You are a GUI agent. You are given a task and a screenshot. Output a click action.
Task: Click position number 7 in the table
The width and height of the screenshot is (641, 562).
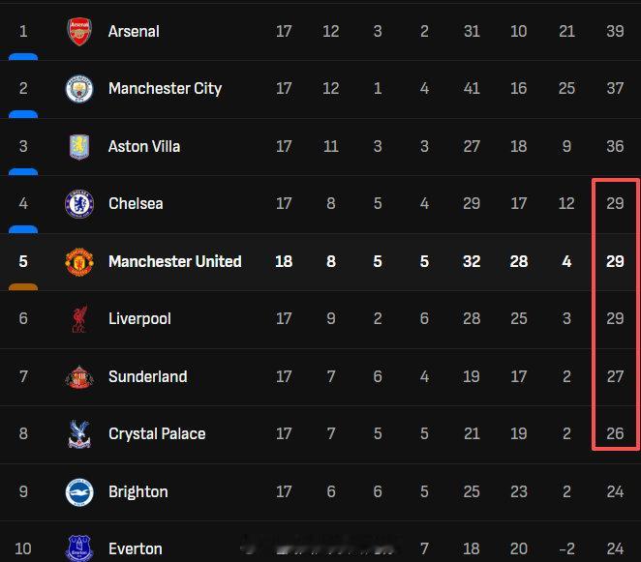tap(23, 376)
